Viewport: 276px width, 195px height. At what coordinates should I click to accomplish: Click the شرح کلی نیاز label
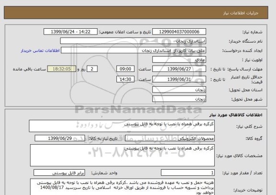pos(249,126)
